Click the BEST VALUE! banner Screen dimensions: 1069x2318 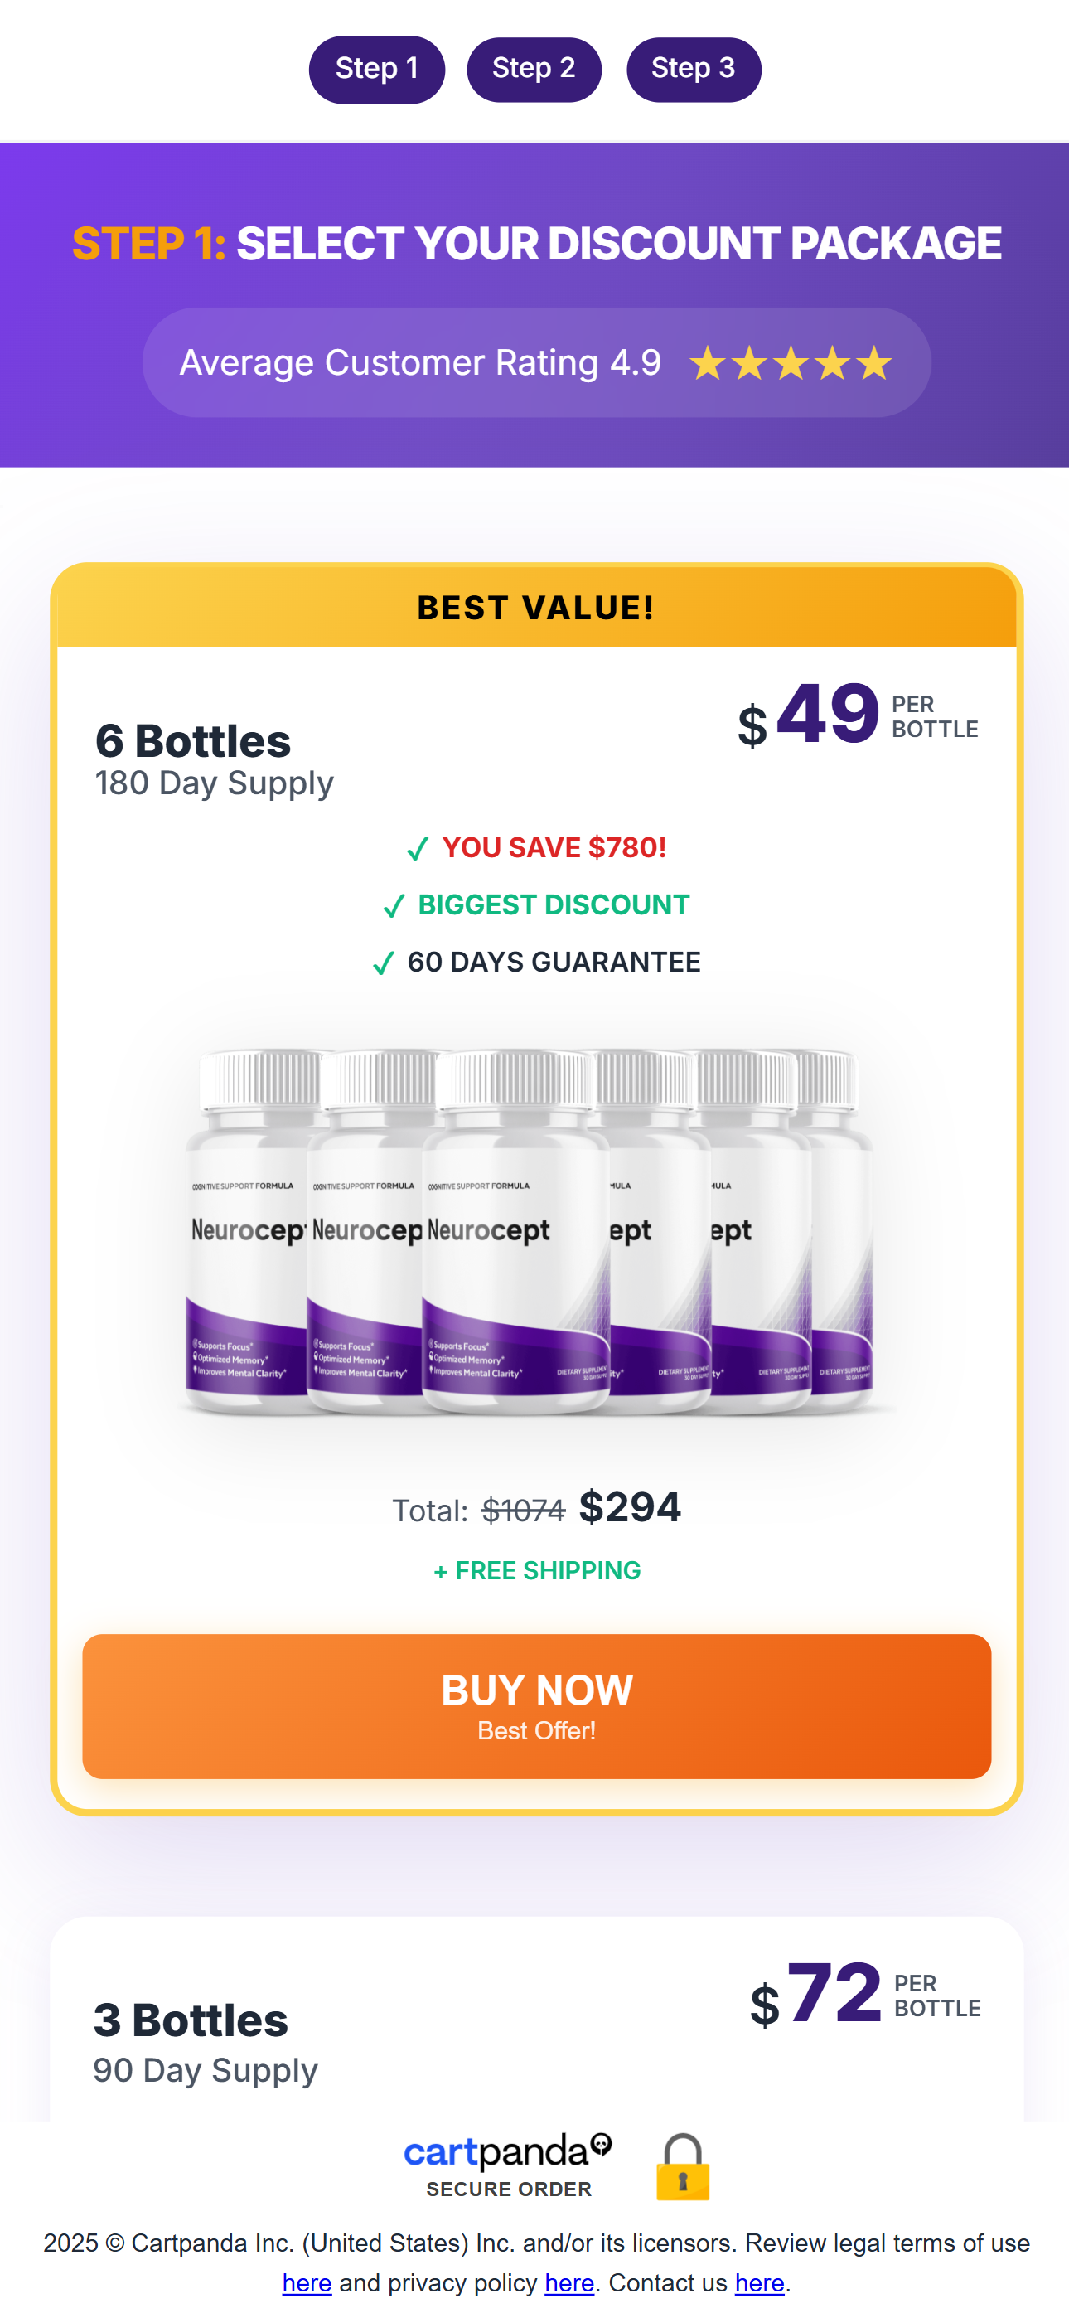(x=536, y=609)
